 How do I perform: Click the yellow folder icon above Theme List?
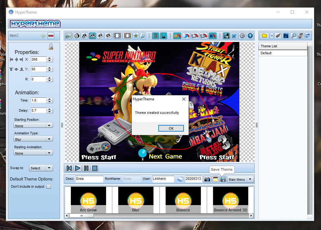264,36
